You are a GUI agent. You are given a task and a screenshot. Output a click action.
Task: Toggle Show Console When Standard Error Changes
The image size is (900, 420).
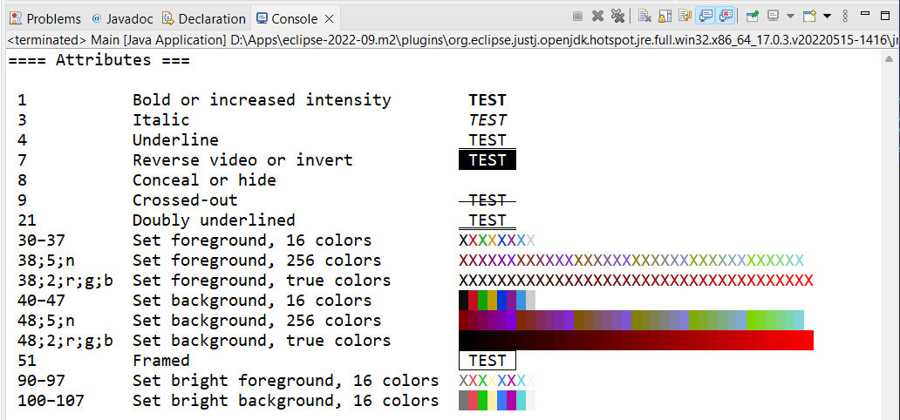[x=726, y=16]
